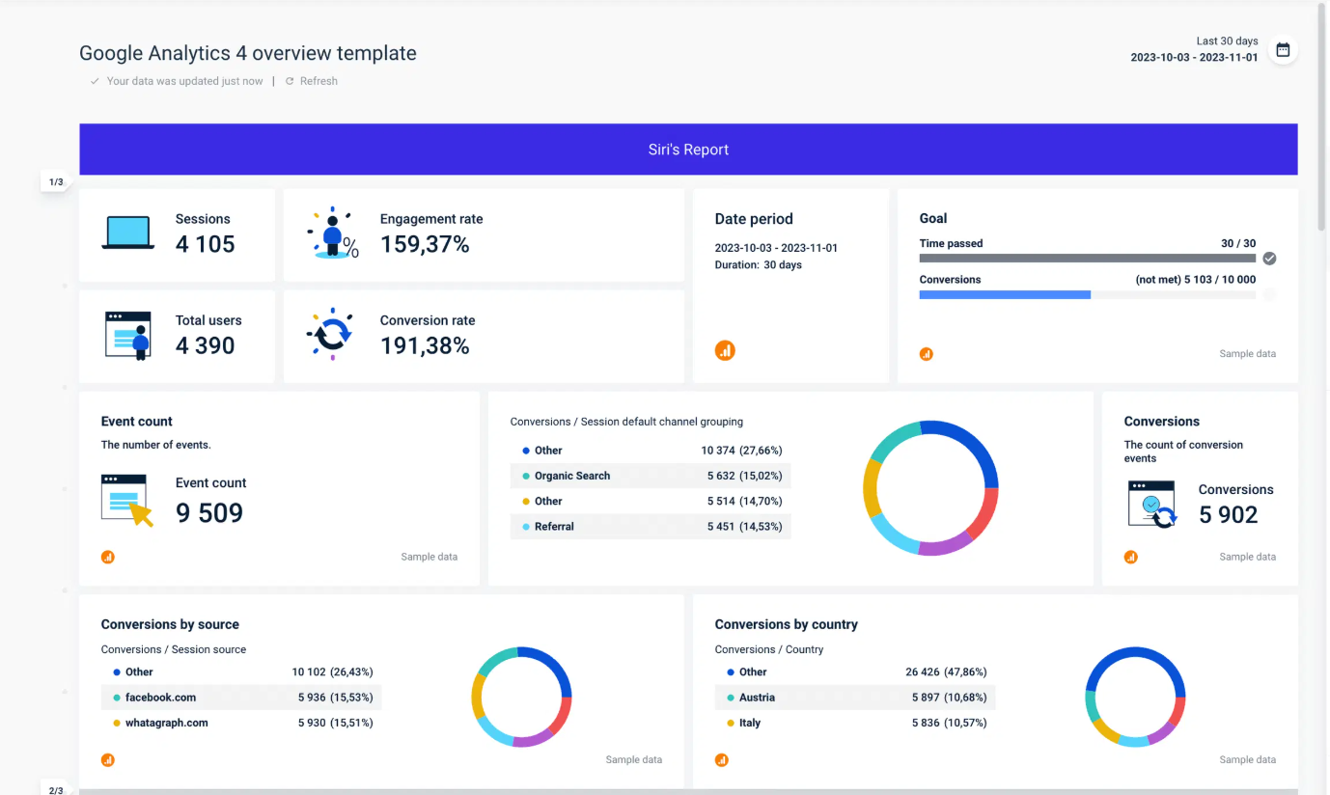Click the Total users value 4 390
Screen dimensions: 1330x795
[x=206, y=345]
